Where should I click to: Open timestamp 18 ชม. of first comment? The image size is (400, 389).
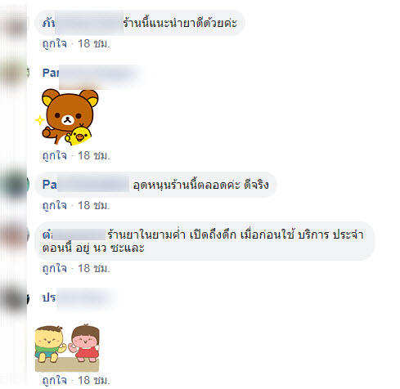pyautogui.click(x=94, y=43)
